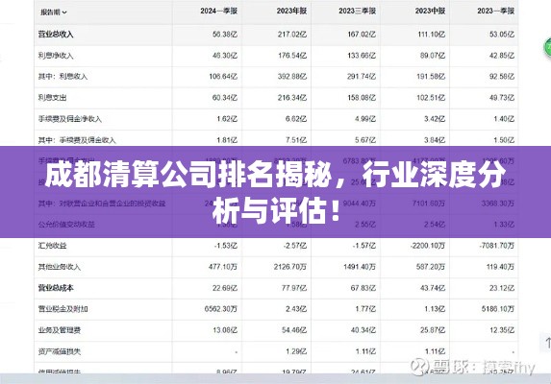Select 业务及管理费 value 13.08亿

(225, 330)
